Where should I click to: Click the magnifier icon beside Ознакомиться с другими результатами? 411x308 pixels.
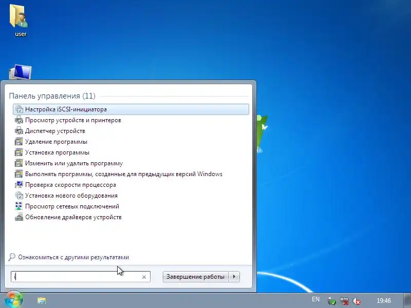(12, 257)
